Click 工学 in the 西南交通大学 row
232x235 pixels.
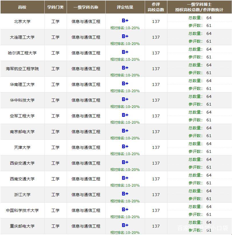tap(55, 179)
